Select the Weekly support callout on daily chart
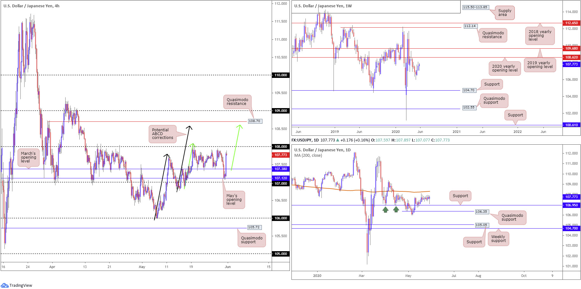 pyautogui.click(x=498, y=239)
